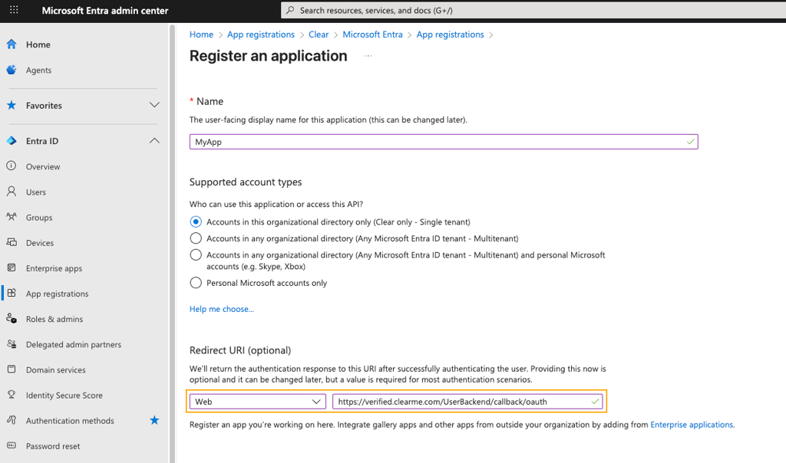The width and height of the screenshot is (786, 463).
Task: Click Clear breadcrumb link
Action: (x=319, y=34)
